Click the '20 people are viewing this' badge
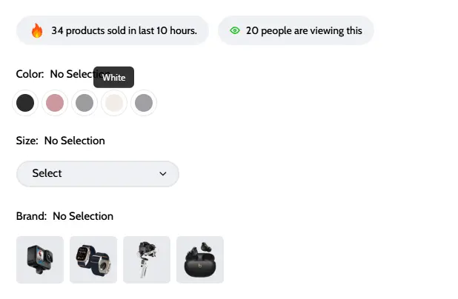 point(304,30)
